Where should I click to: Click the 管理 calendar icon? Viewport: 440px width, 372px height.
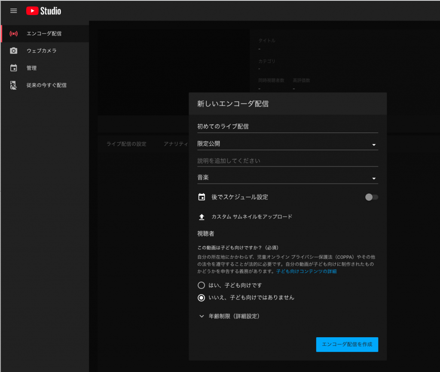click(13, 68)
